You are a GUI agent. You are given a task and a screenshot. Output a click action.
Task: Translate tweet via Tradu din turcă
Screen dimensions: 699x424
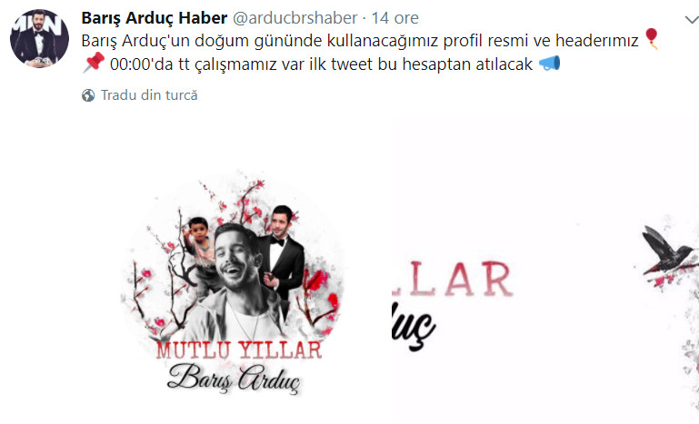pyautogui.click(x=149, y=95)
